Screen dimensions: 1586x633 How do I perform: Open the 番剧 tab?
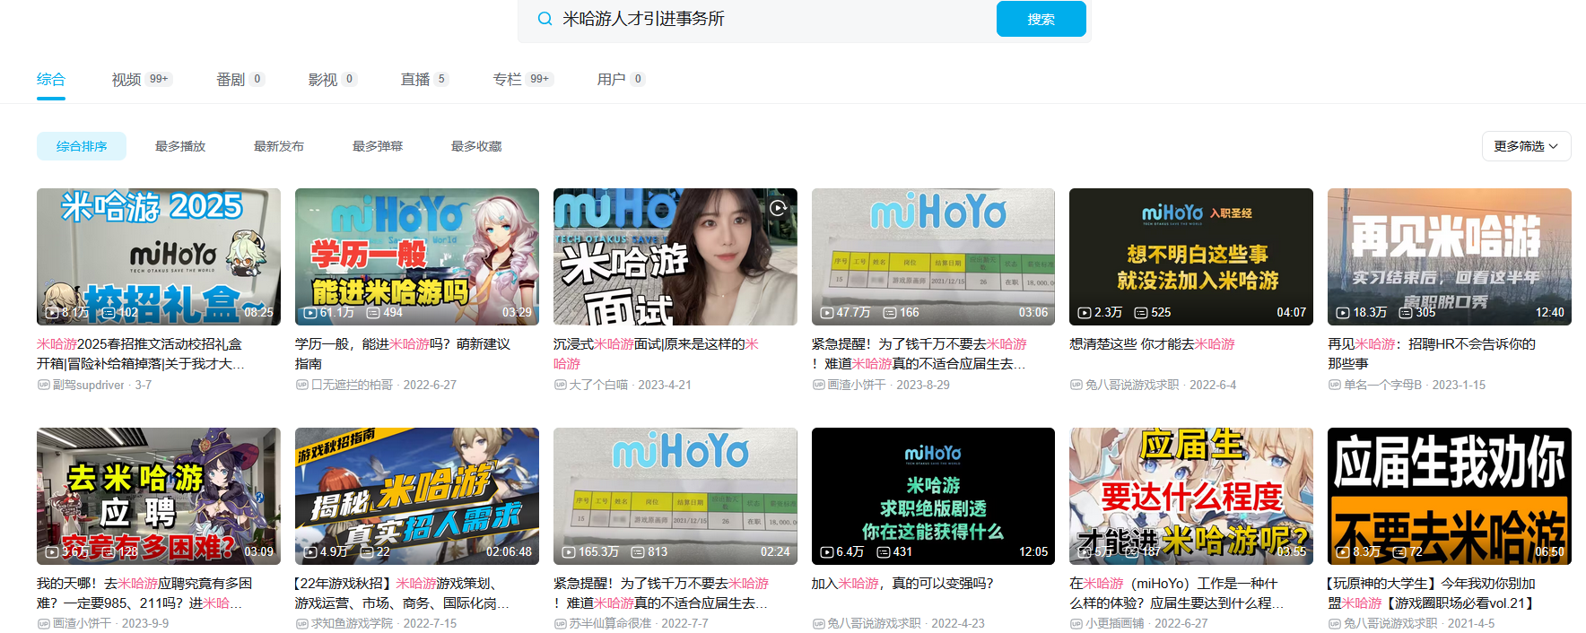coord(240,79)
